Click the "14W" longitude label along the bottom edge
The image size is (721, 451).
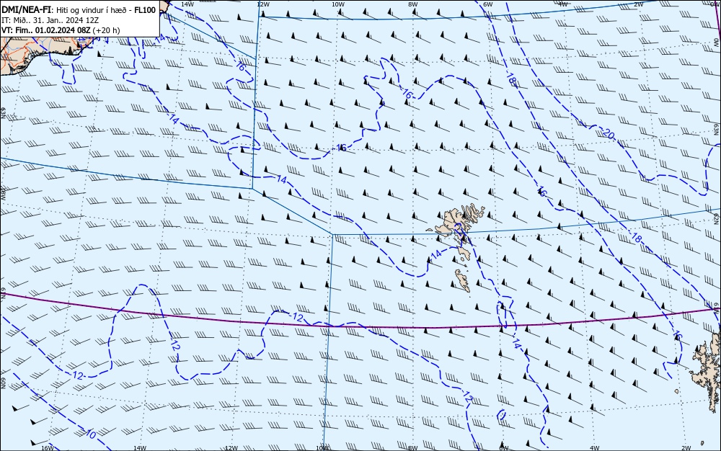tap(140, 447)
